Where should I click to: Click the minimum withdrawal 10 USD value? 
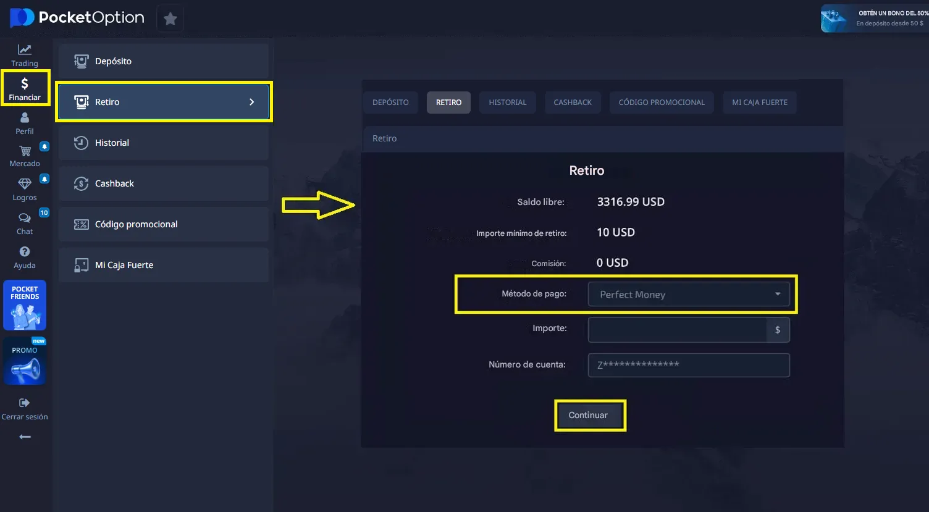(616, 232)
